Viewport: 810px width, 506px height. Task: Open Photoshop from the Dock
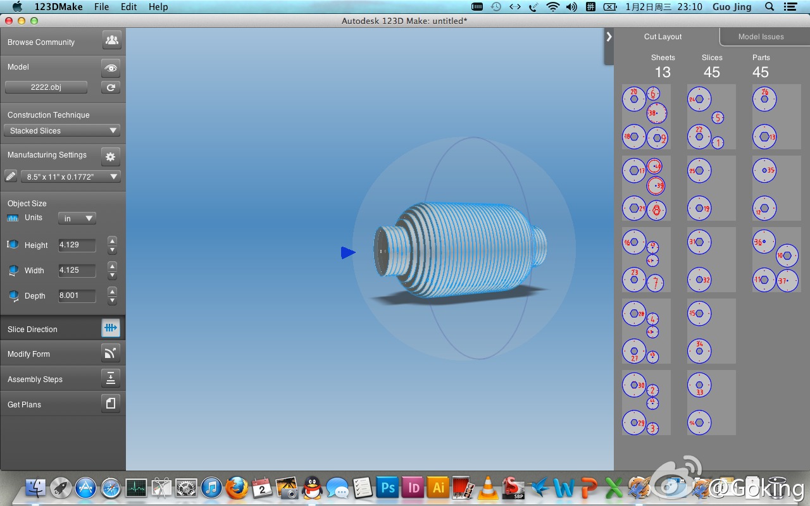tap(387, 488)
